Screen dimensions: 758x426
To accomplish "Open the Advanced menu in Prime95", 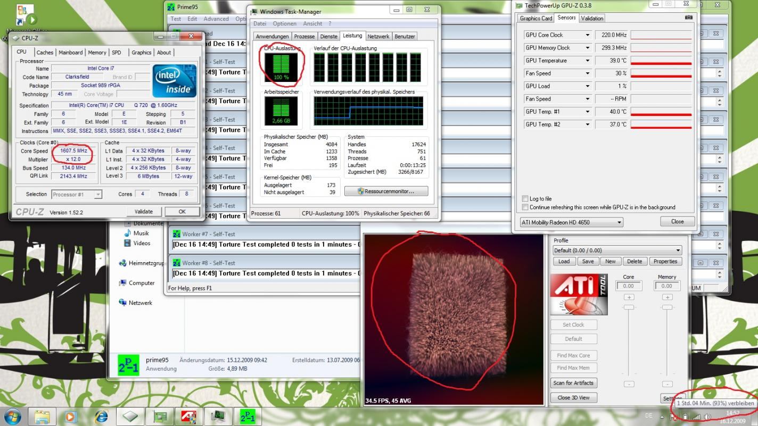I will coord(216,19).
